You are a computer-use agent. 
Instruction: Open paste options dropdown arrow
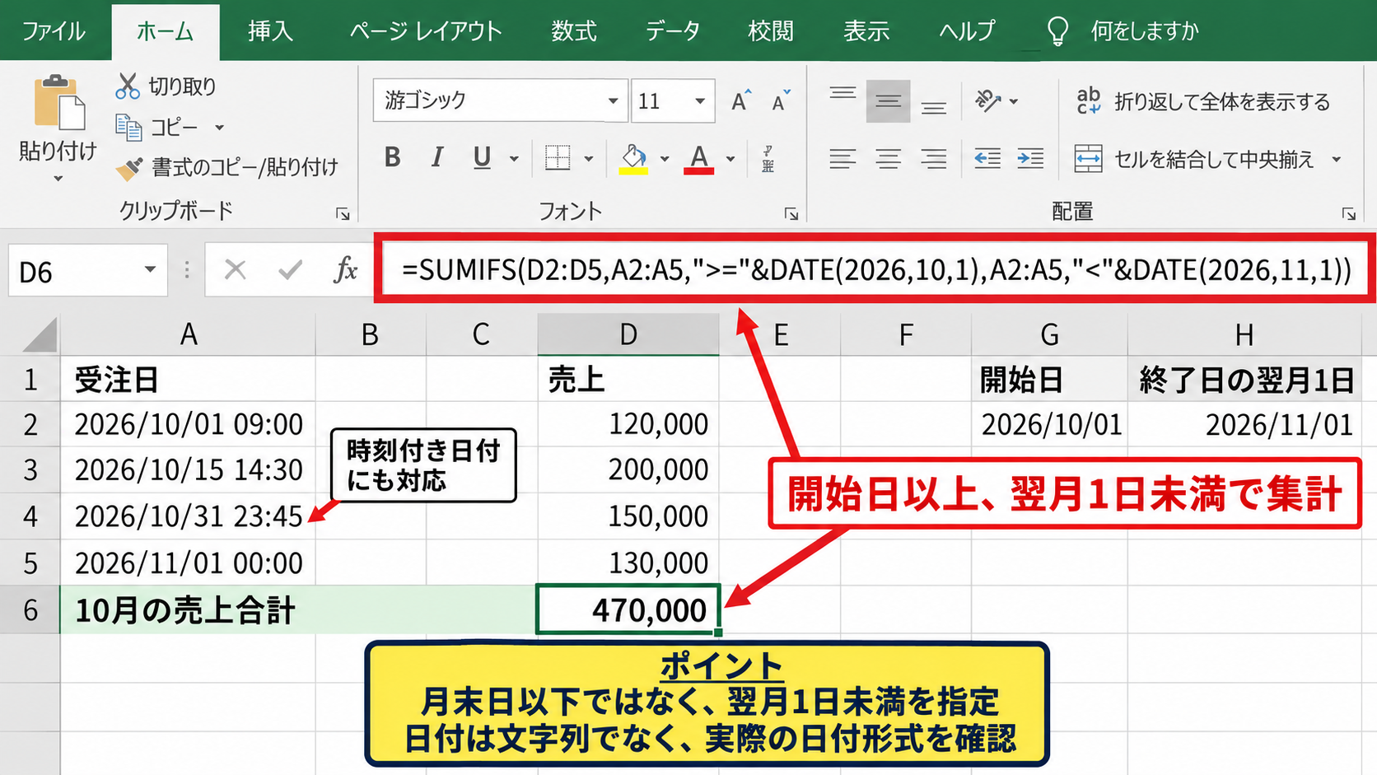[x=58, y=179]
